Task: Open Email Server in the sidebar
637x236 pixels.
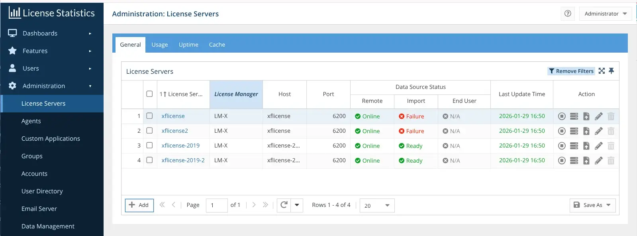Action: point(52,209)
